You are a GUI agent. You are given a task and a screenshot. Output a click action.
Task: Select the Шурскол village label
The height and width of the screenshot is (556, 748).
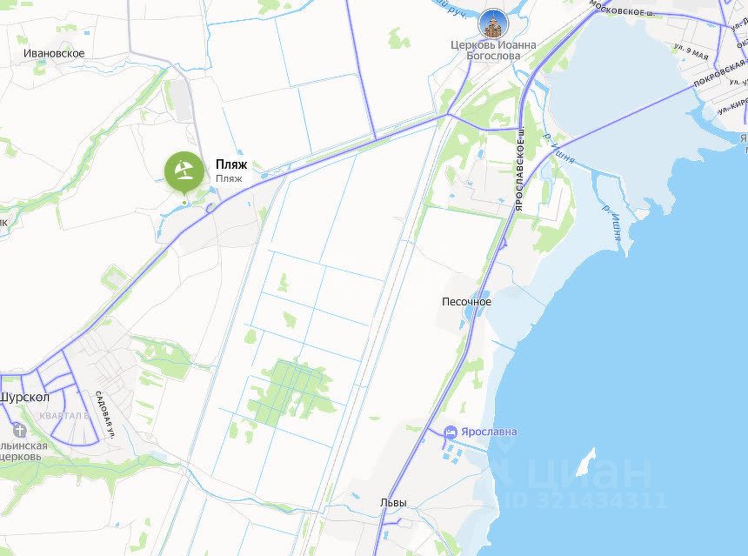coord(25,397)
